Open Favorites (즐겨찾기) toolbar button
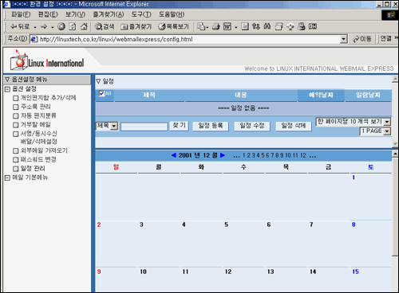Viewport: 399px width, 293px height. click(x=136, y=26)
